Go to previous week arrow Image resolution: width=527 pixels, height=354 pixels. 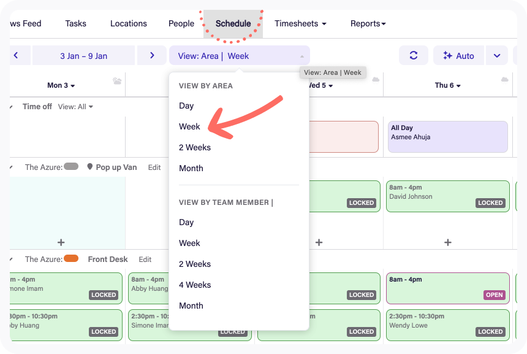point(16,56)
